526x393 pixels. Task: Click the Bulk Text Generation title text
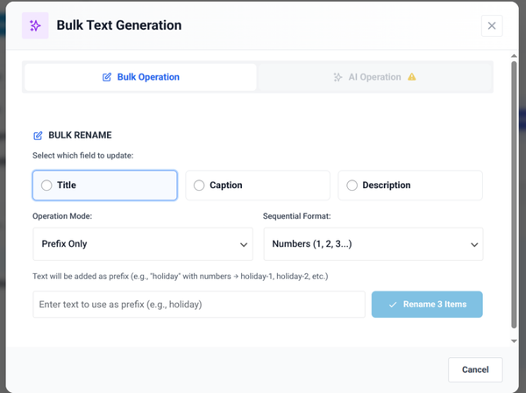(x=118, y=25)
